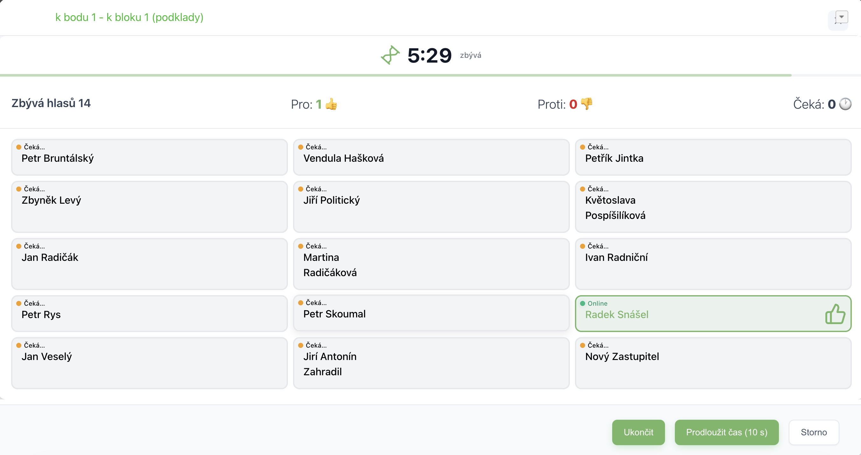Click orange status dot on Nový Zastupitel card
This screenshot has width=861, height=455.
click(583, 345)
